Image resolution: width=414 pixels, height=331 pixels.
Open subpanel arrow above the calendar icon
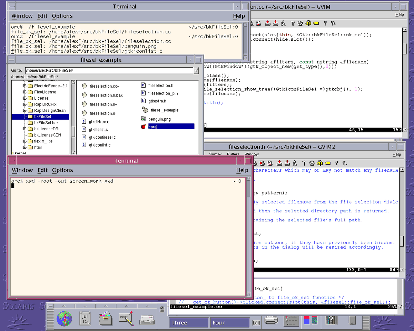pos(85,306)
